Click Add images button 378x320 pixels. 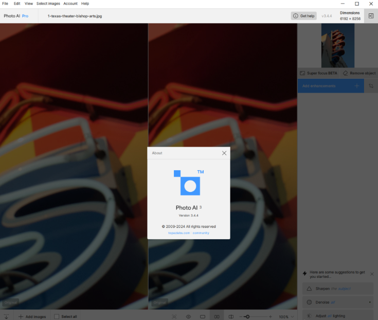(32, 316)
